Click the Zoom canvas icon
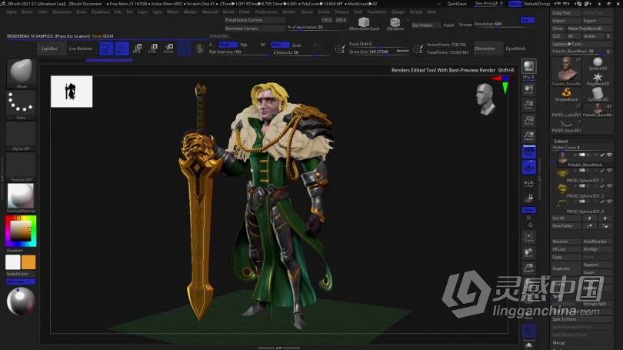The image size is (623, 350). coord(529,105)
